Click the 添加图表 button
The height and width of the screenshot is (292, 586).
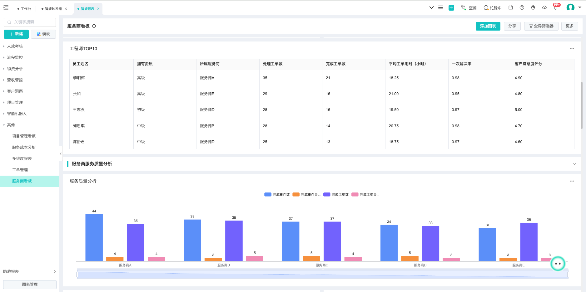click(488, 26)
